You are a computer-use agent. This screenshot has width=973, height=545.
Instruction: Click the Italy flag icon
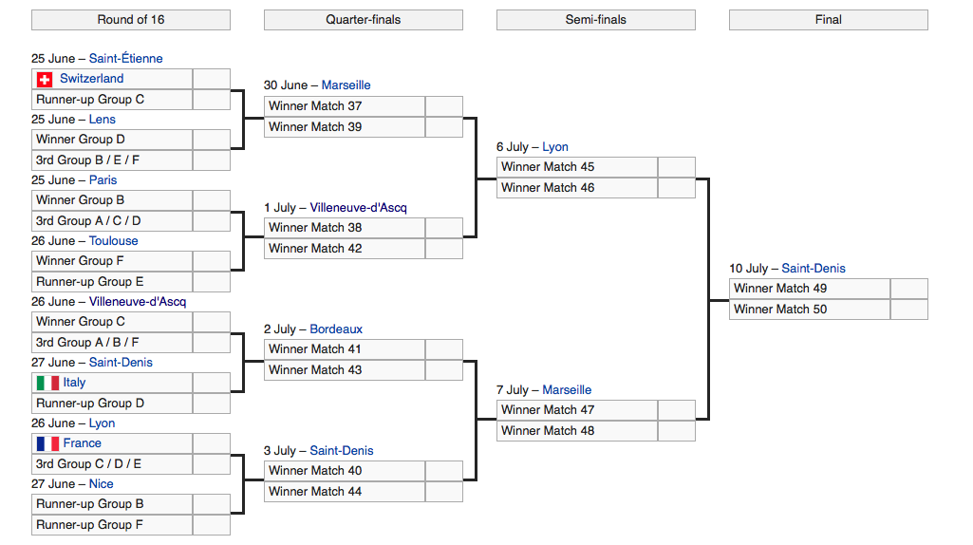tap(47, 383)
